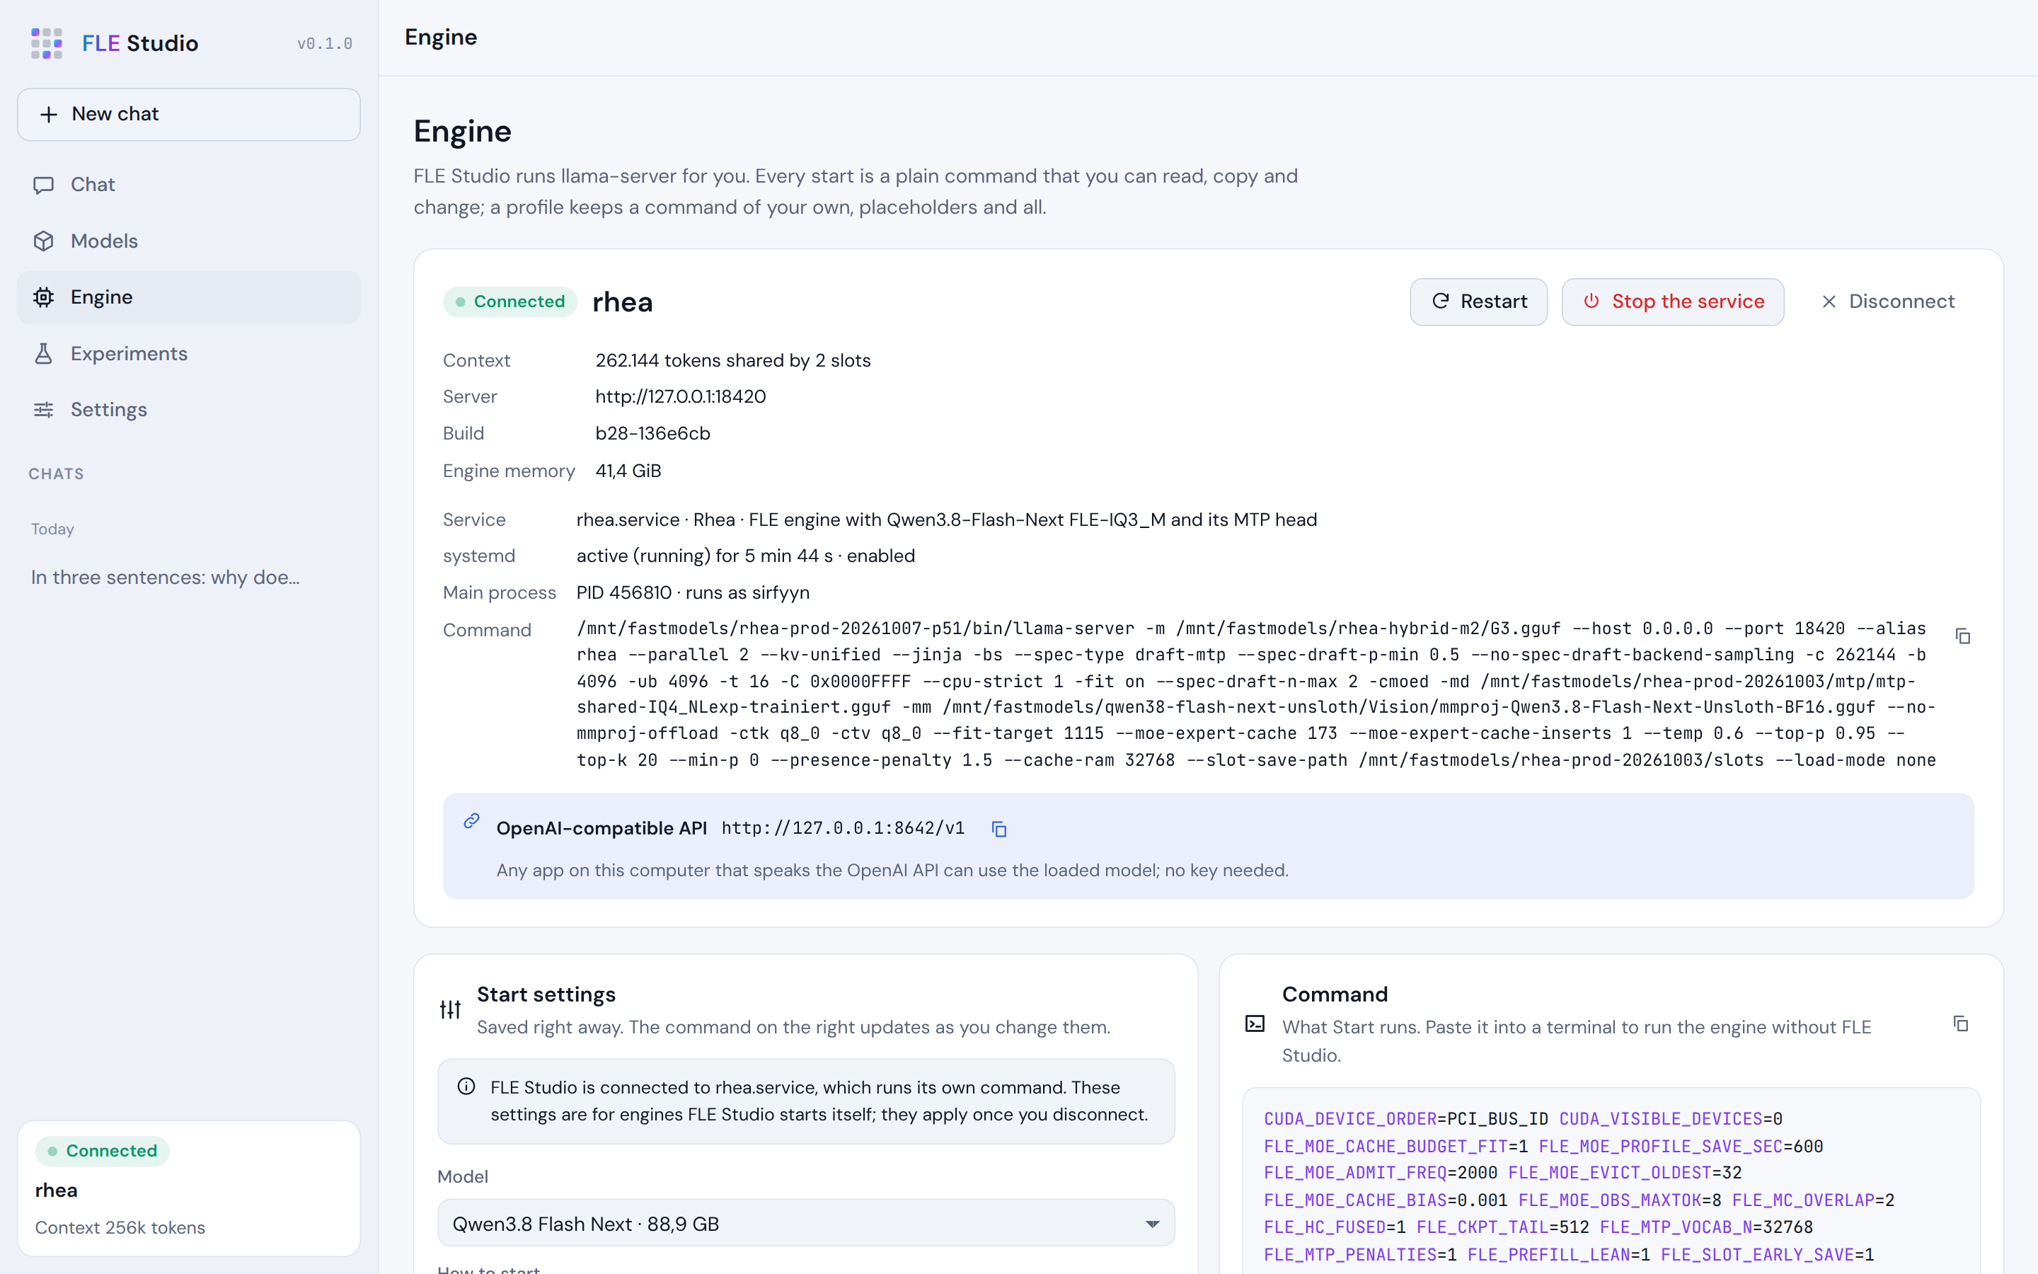Click the Engine memory value 41,4 GiB
Screen dimensions: 2038x1274
pos(628,471)
